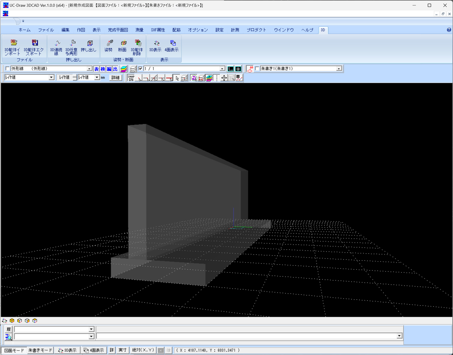
Task: Toggle the SNAP ON button
Action: point(131,78)
